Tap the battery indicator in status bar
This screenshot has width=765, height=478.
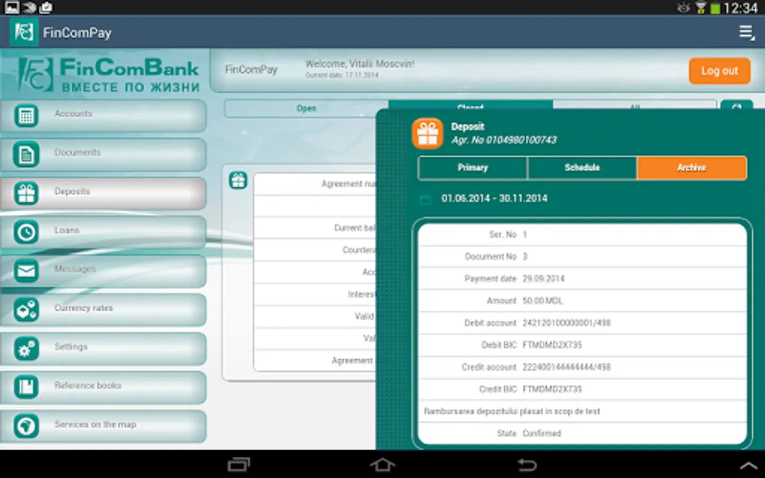(x=715, y=8)
